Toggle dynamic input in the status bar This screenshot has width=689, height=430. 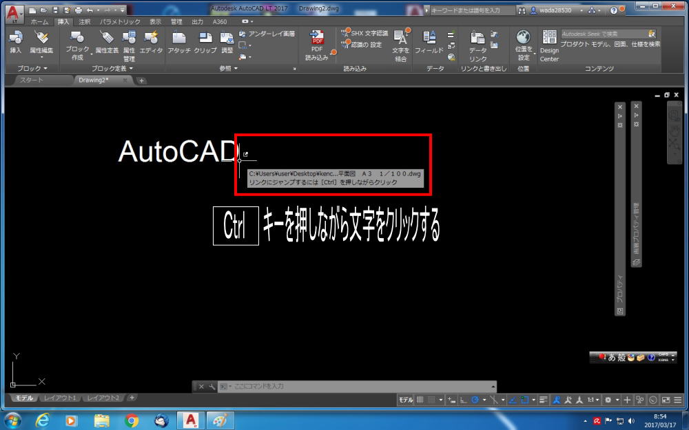pyautogui.click(x=451, y=400)
